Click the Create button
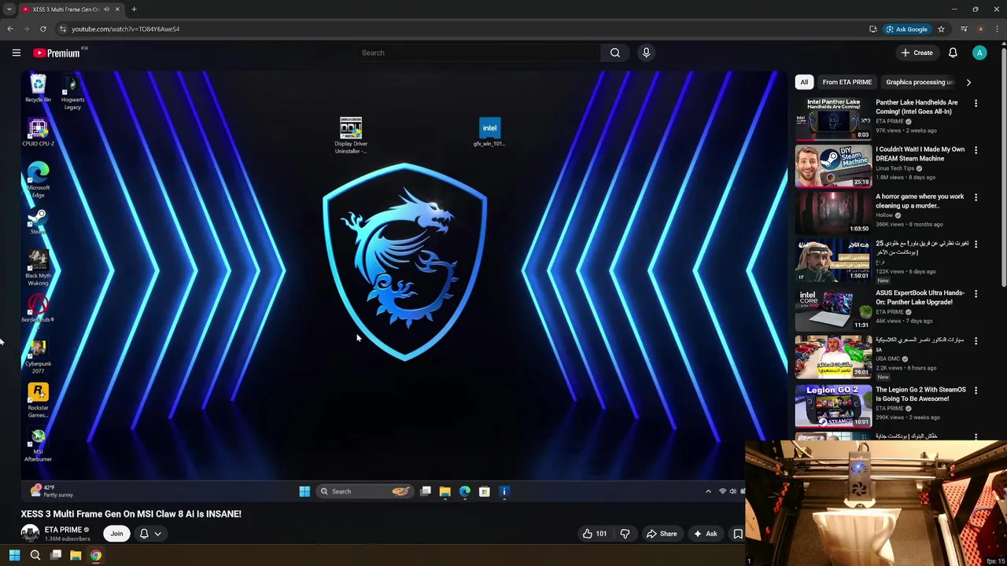Screen dimensions: 1007x566 [x=917, y=53]
